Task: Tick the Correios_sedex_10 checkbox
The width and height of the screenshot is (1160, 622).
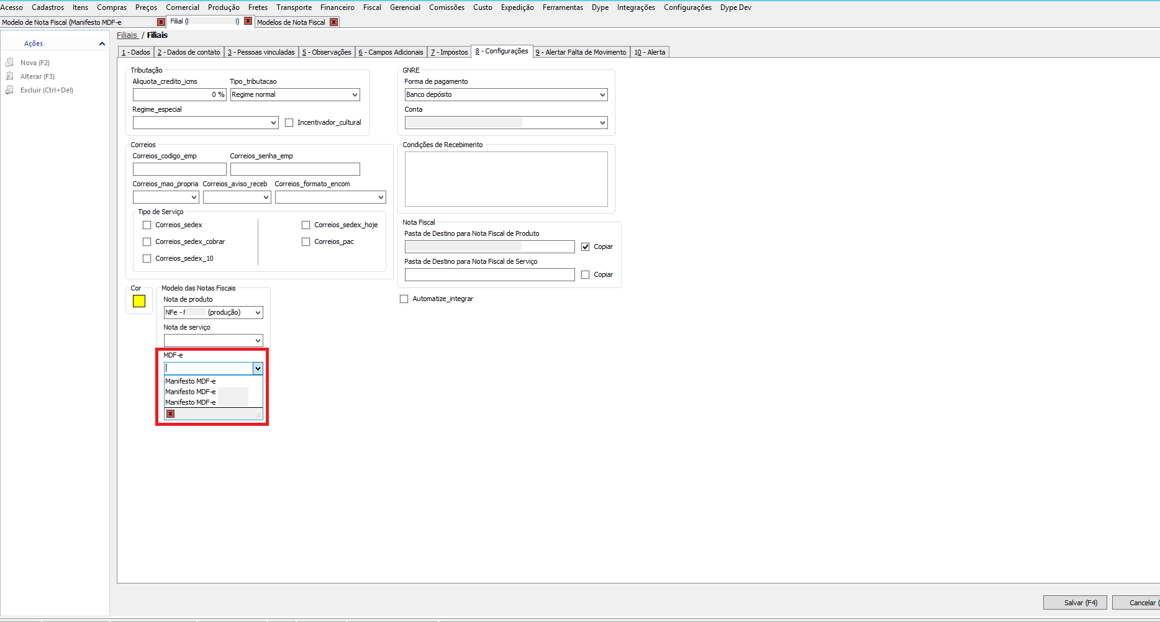Action: (147, 259)
